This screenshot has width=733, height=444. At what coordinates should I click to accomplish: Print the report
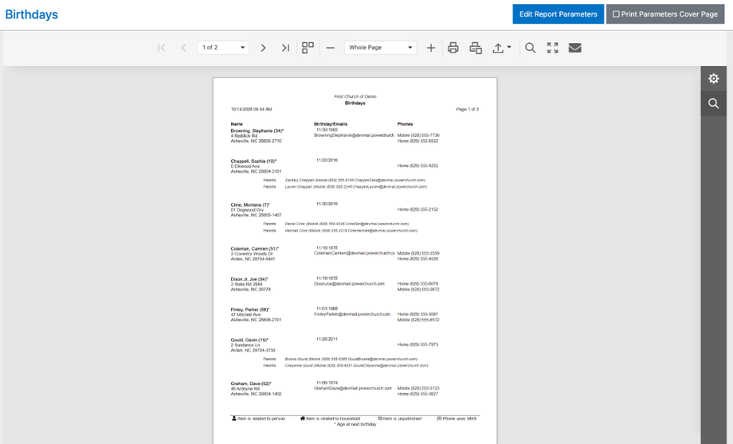point(453,48)
